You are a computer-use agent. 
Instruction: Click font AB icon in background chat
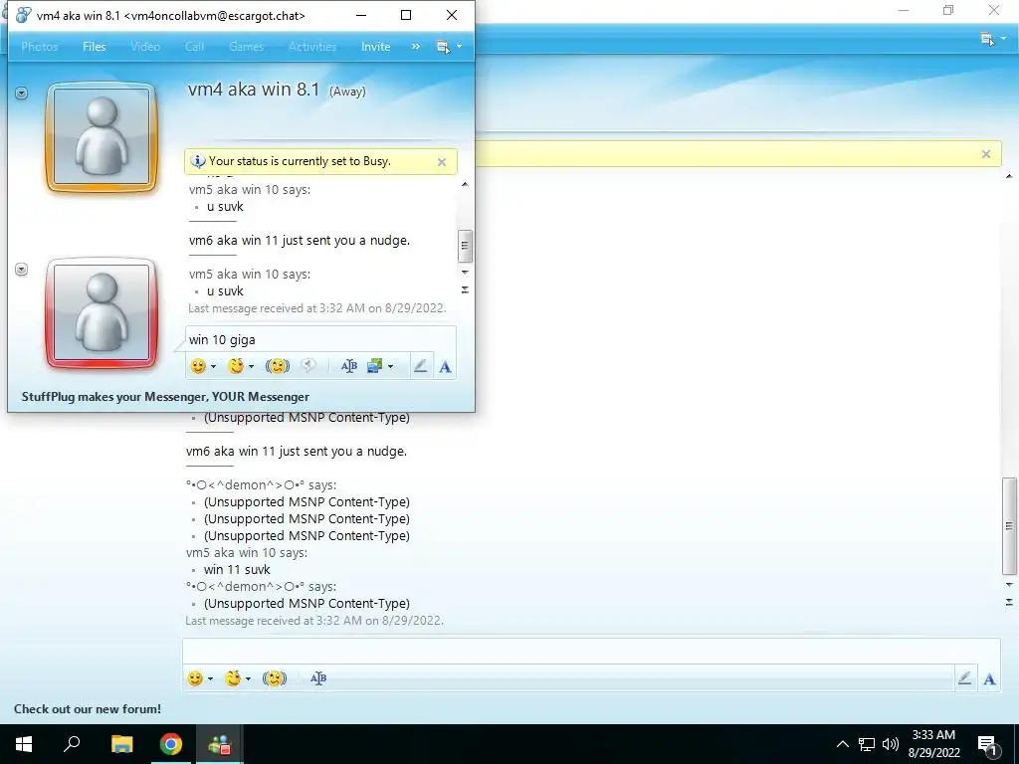[318, 678]
